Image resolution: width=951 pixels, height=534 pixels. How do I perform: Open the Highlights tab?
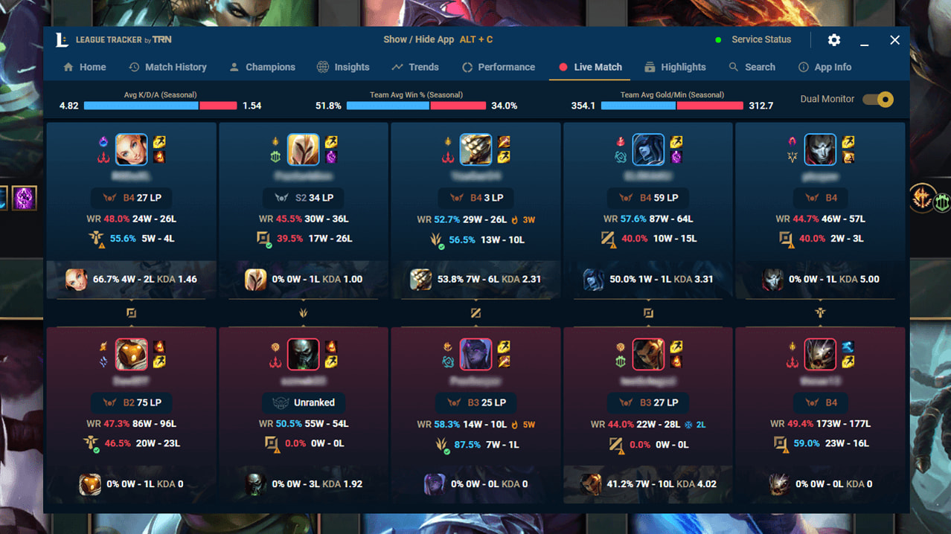pyautogui.click(x=675, y=67)
